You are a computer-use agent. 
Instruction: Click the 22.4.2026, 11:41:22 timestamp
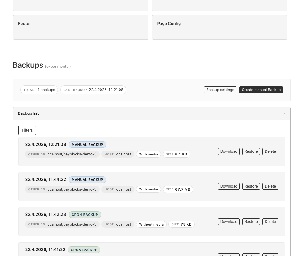45,250
